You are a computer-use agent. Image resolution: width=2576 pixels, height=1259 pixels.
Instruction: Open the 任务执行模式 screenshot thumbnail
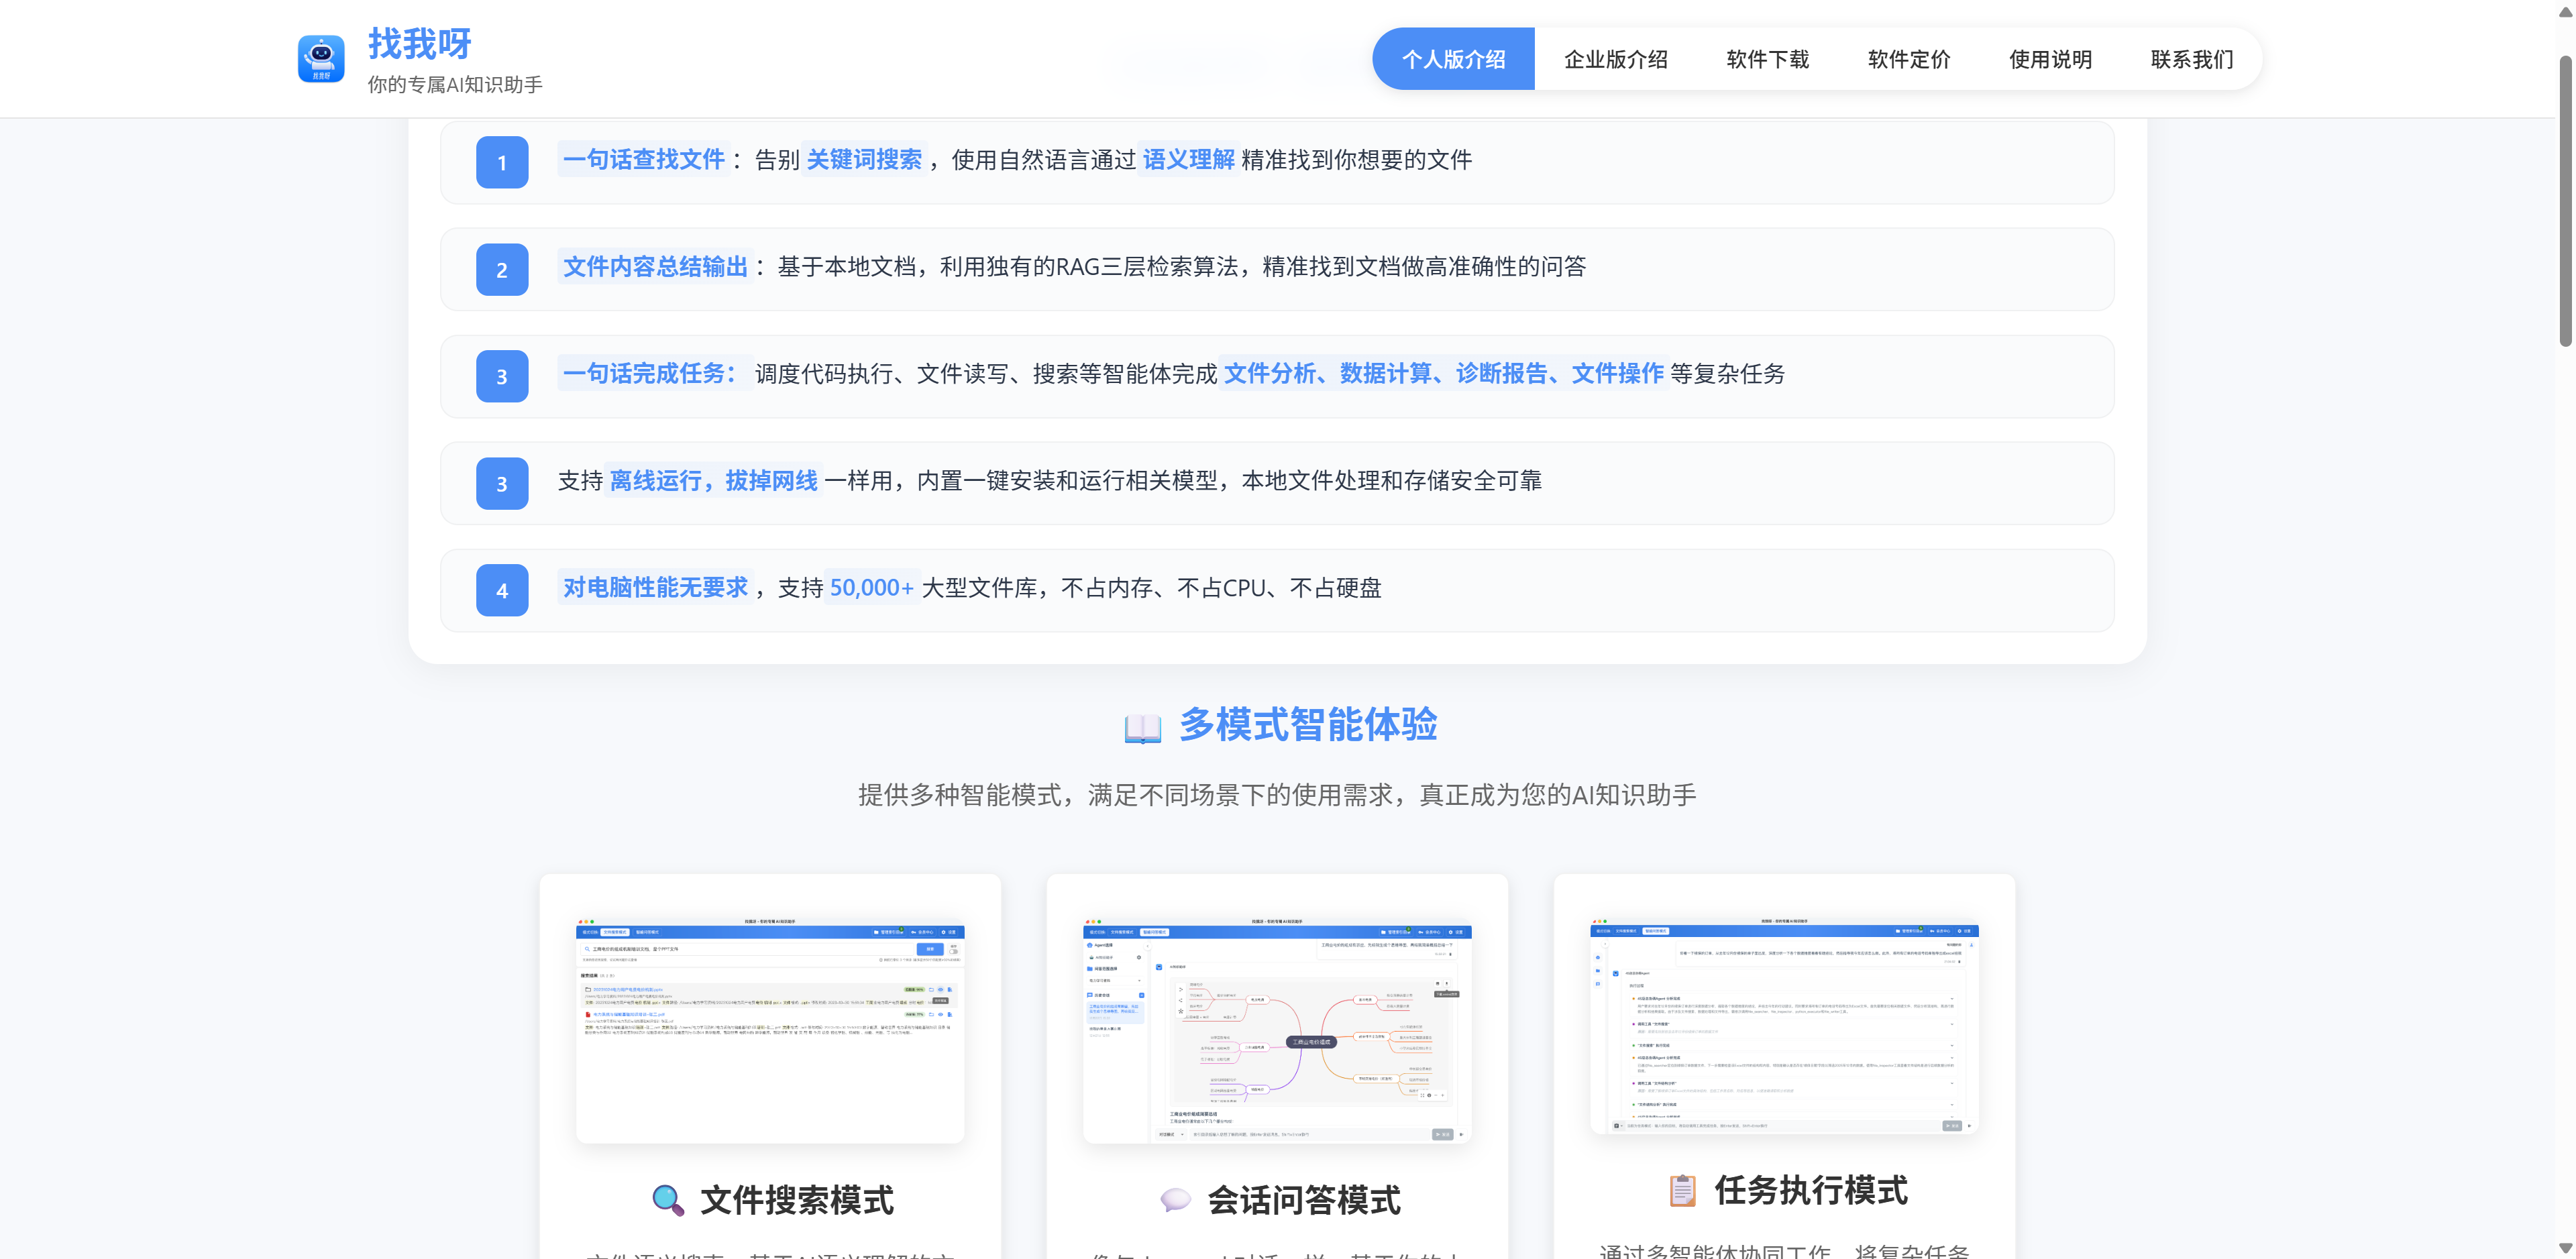pos(1784,1025)
